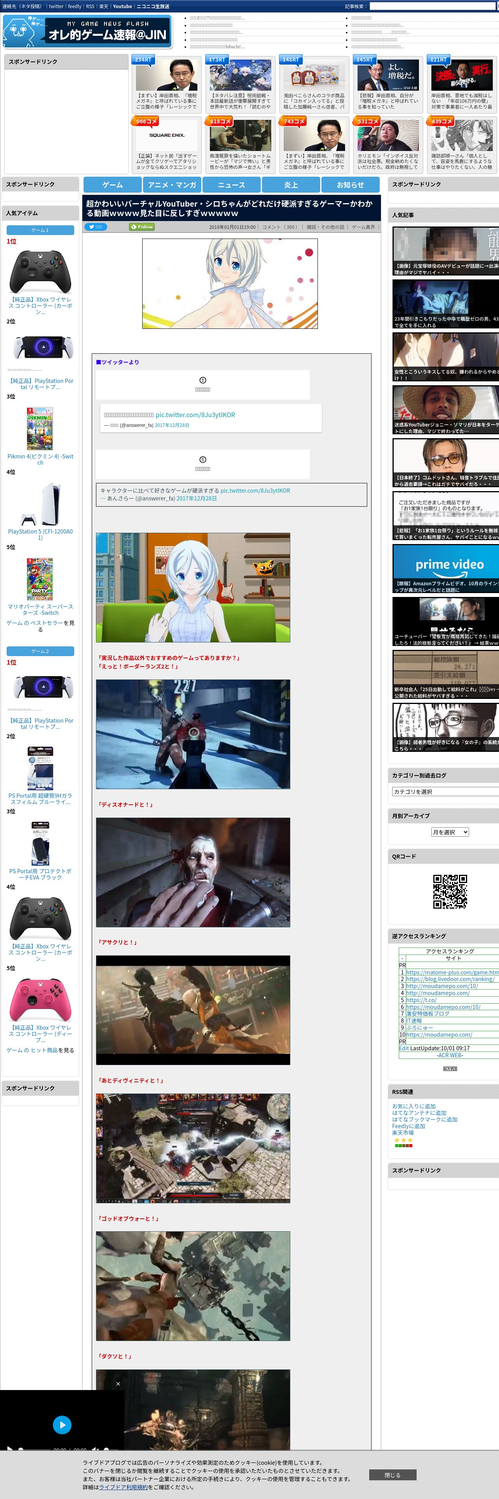Click the feedly link in top bar
This screenshot has width=499, height=1499.
74,6
